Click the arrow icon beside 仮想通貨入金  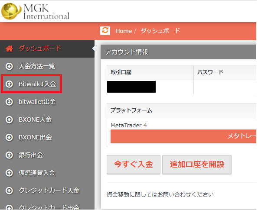(x=9, y=173)
